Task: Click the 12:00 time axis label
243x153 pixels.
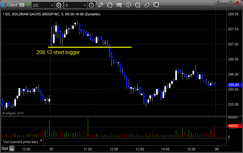Action: 114,149
